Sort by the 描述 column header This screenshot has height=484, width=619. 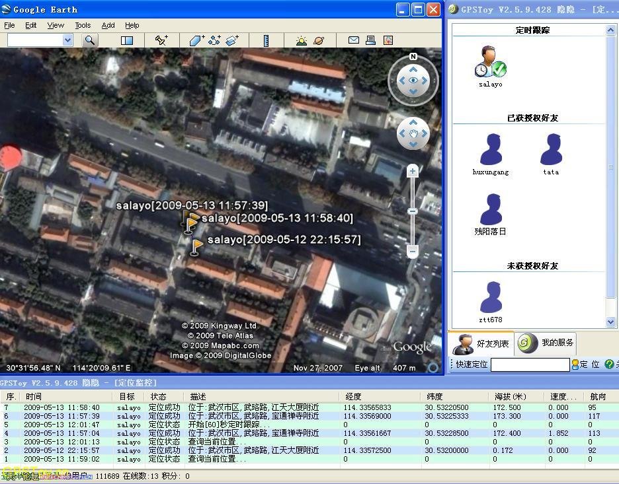click(x=261, y=396)
